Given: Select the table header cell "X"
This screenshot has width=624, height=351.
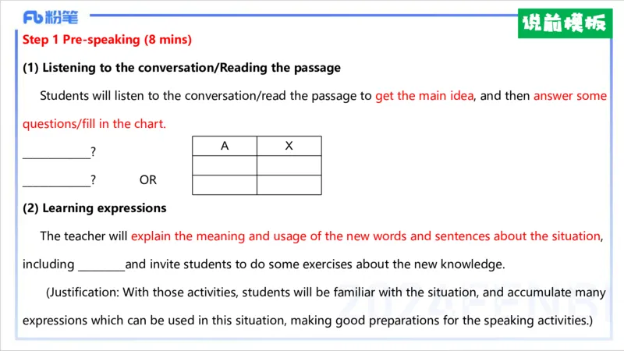Looking at the screenshot, I should pyautogui.click(x=289, y=146).
